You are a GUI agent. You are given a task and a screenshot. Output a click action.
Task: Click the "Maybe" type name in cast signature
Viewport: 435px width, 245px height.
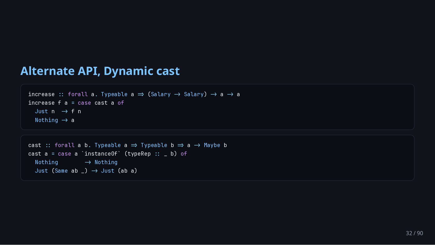pyautogui.click(x=212, y=145)
